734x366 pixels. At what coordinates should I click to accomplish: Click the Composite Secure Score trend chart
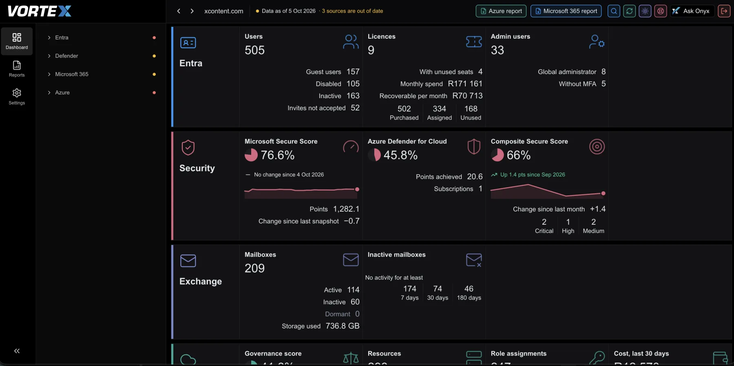tap(548, 191)
